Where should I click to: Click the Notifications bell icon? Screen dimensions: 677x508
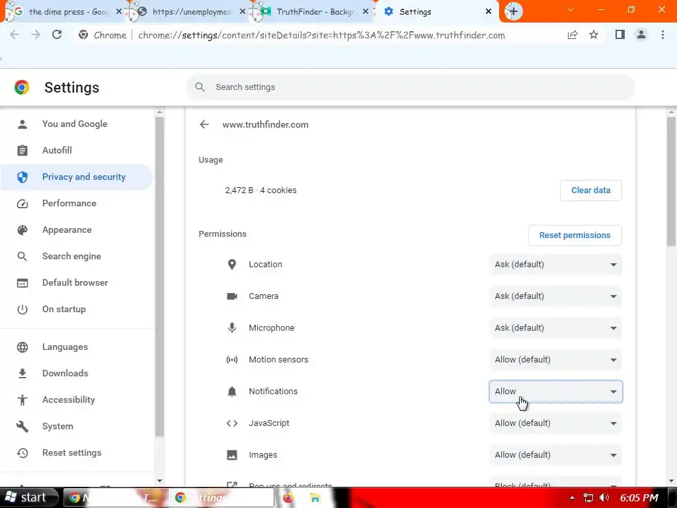[x=232, y=392]
